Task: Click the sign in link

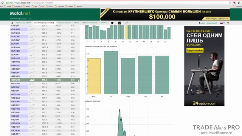Action: coord(203,23)
